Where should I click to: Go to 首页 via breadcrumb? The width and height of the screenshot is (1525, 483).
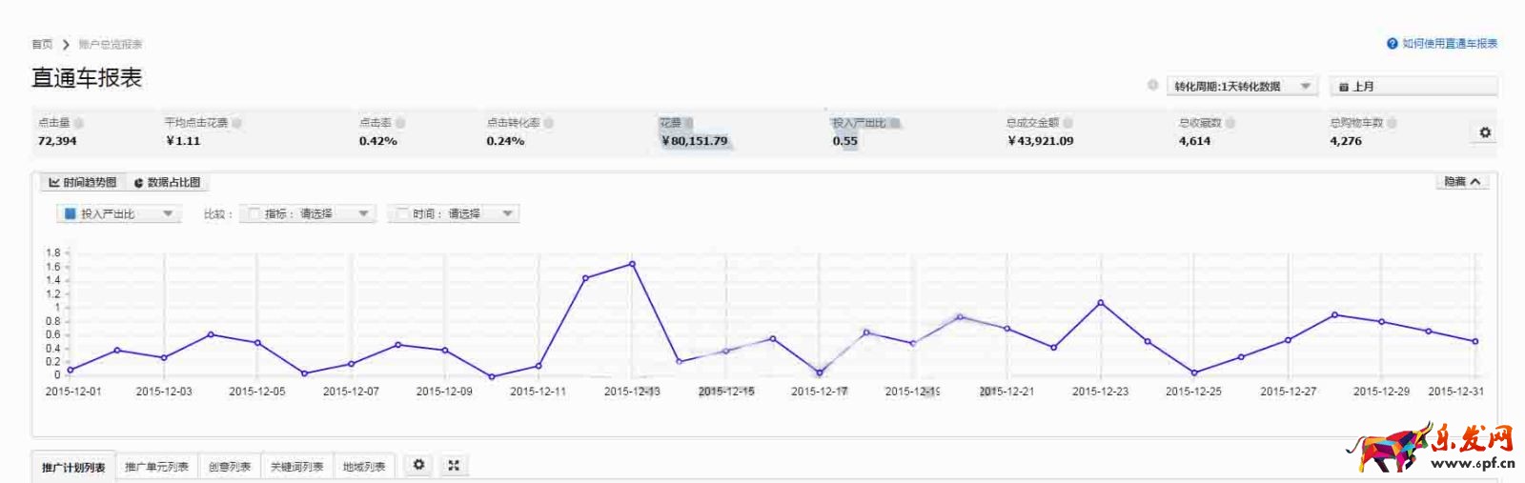(x=42, y=44)
